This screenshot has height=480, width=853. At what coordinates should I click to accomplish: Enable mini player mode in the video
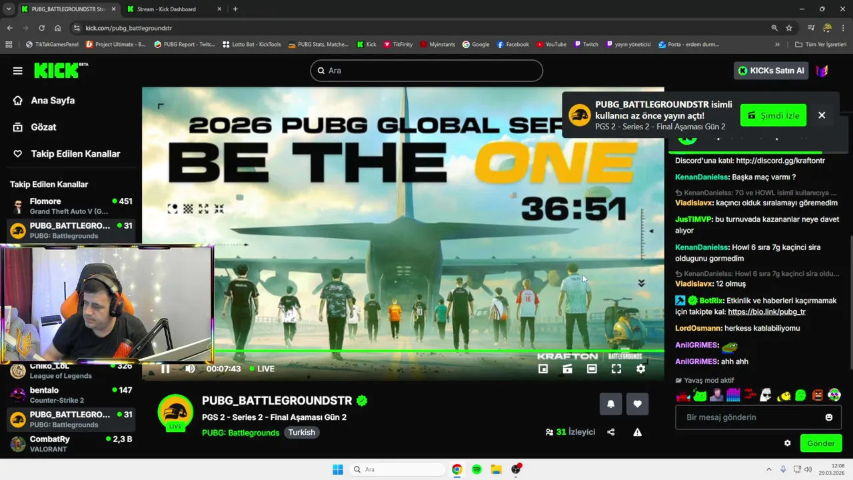click(543, 369)
